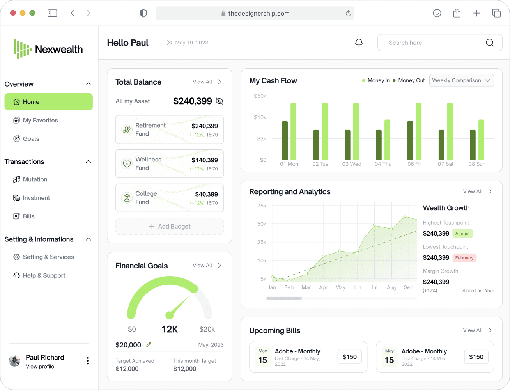Click View All in Financial Goals
Screen dimensions: 510x390
pyautogui.click(x=202, y=266)
